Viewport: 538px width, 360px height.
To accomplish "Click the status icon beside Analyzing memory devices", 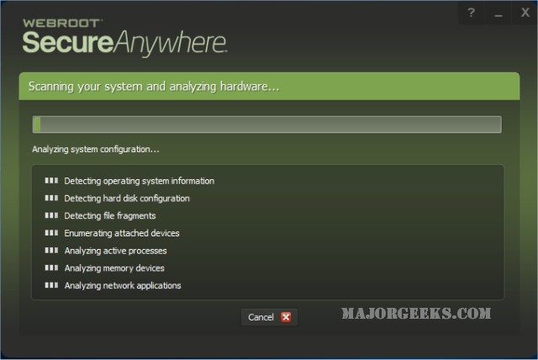I will pyautogui.click(x=50, y=268).
